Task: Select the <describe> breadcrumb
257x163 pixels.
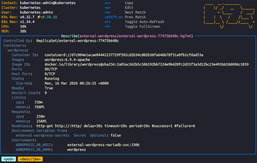Action: pyautogui.click(x=30, y=159)
